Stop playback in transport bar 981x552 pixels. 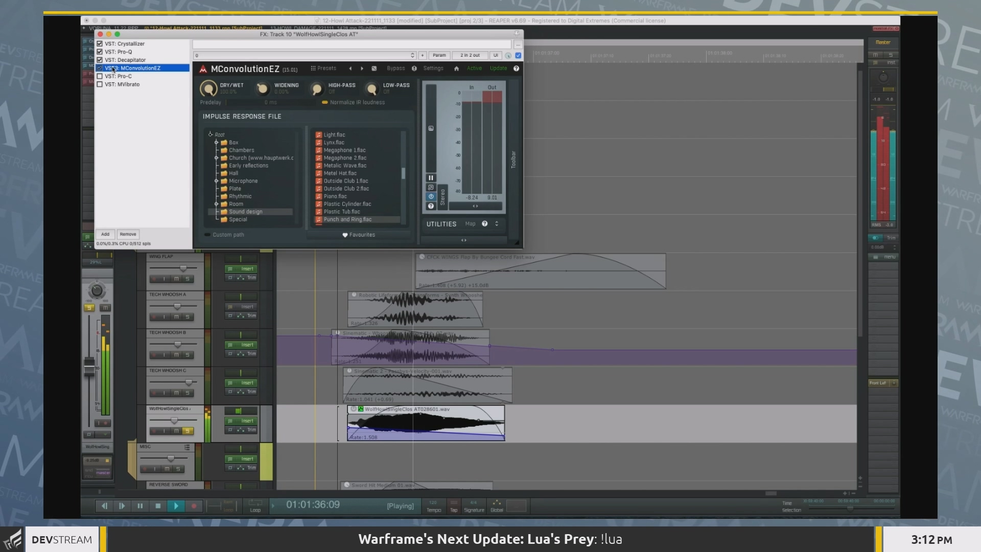158,506
